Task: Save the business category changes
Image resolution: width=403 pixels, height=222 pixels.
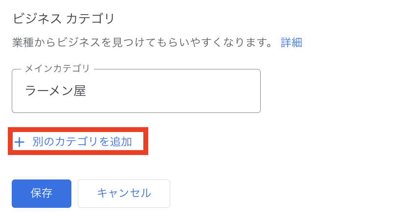Action: [42, 193]
